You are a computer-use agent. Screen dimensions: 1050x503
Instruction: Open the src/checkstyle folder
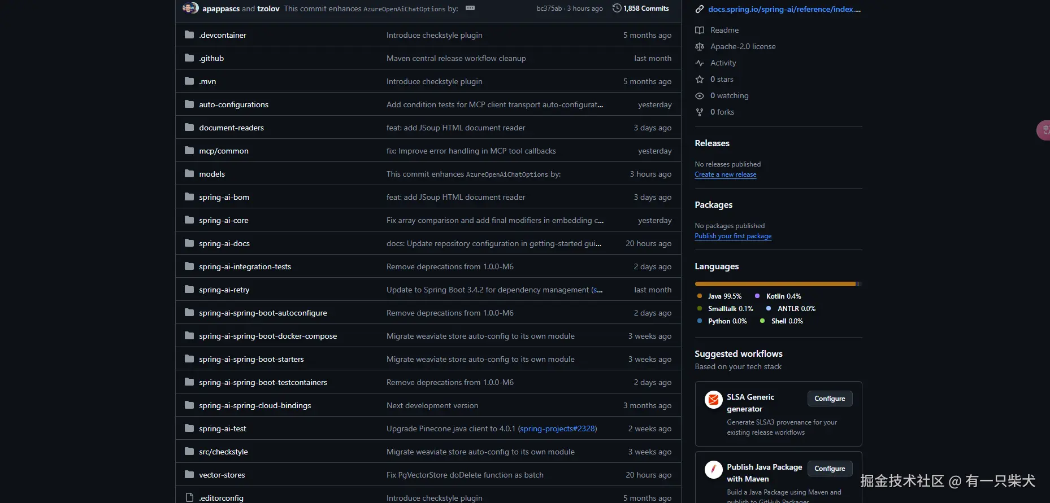pyautogui.click(x=223, y=452)
